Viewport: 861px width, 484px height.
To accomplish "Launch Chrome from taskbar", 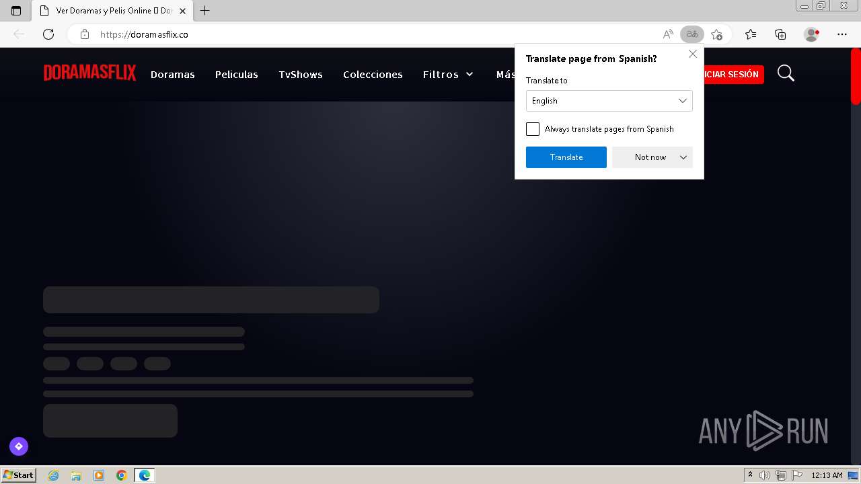I will pos(122,475).
